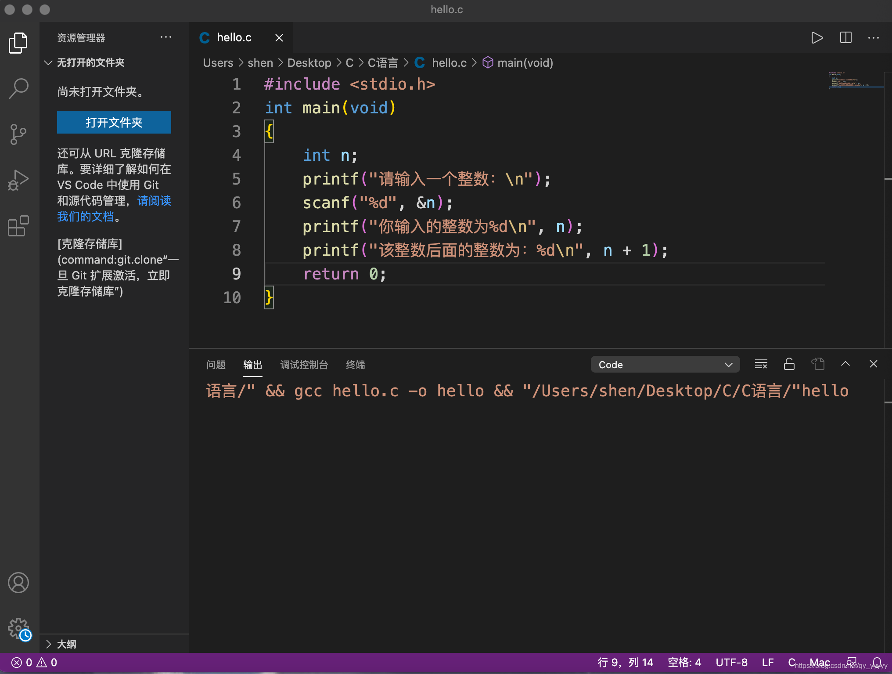
Task: Toggle output auto-scroll lock icon
Action: pyautogui.click(x=789, y=364)
